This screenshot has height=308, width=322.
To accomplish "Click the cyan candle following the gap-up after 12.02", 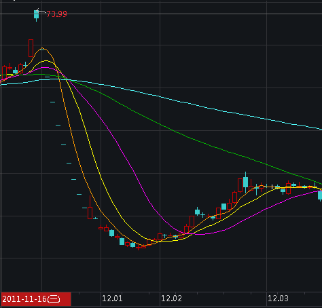I will pyautogui.click(x=197, y=212).
